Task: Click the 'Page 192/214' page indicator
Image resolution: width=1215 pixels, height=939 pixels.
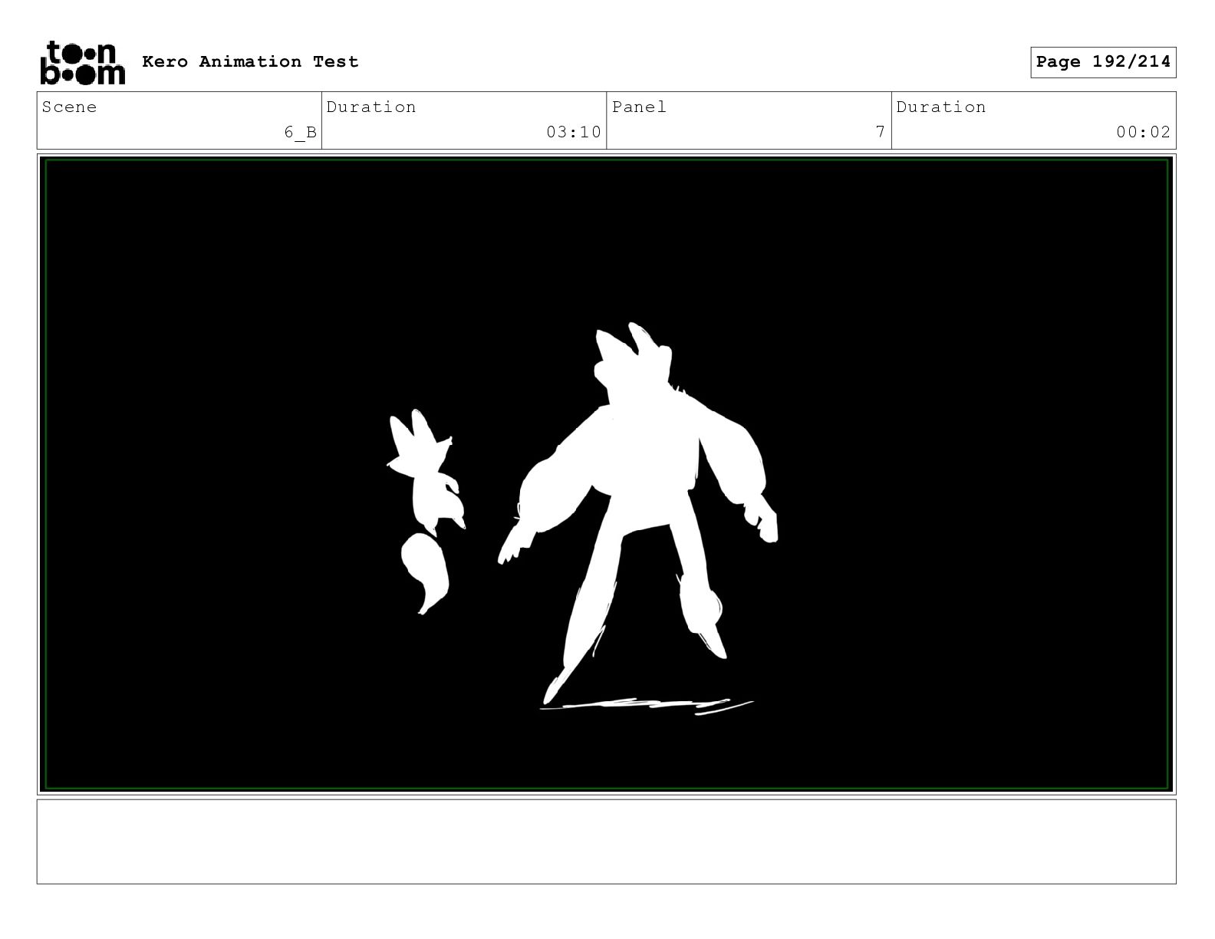Action: 1103,62
